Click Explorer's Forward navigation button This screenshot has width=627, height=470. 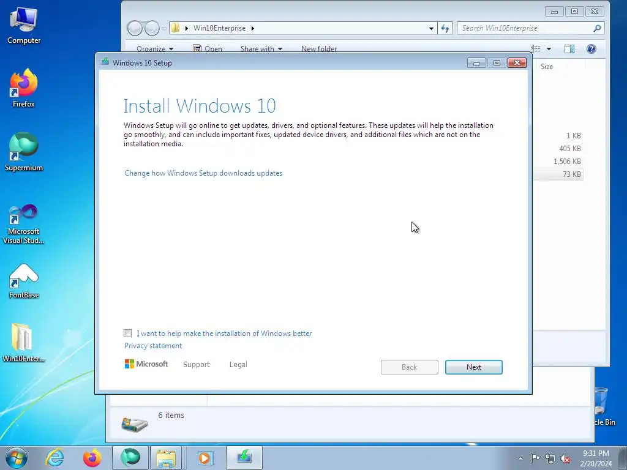[152, 28]
